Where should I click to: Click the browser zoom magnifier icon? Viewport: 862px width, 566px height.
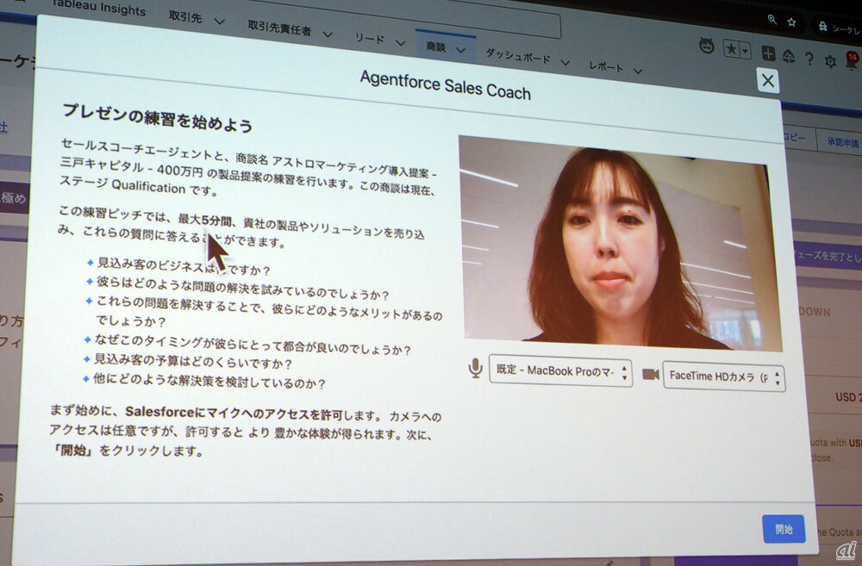772,19
